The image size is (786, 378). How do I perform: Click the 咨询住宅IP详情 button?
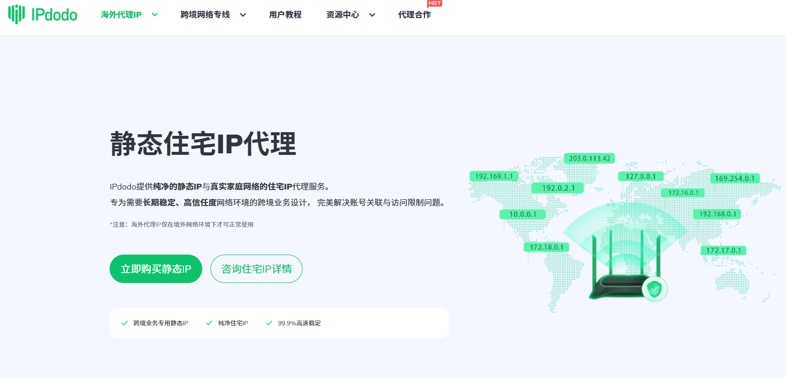256,269
